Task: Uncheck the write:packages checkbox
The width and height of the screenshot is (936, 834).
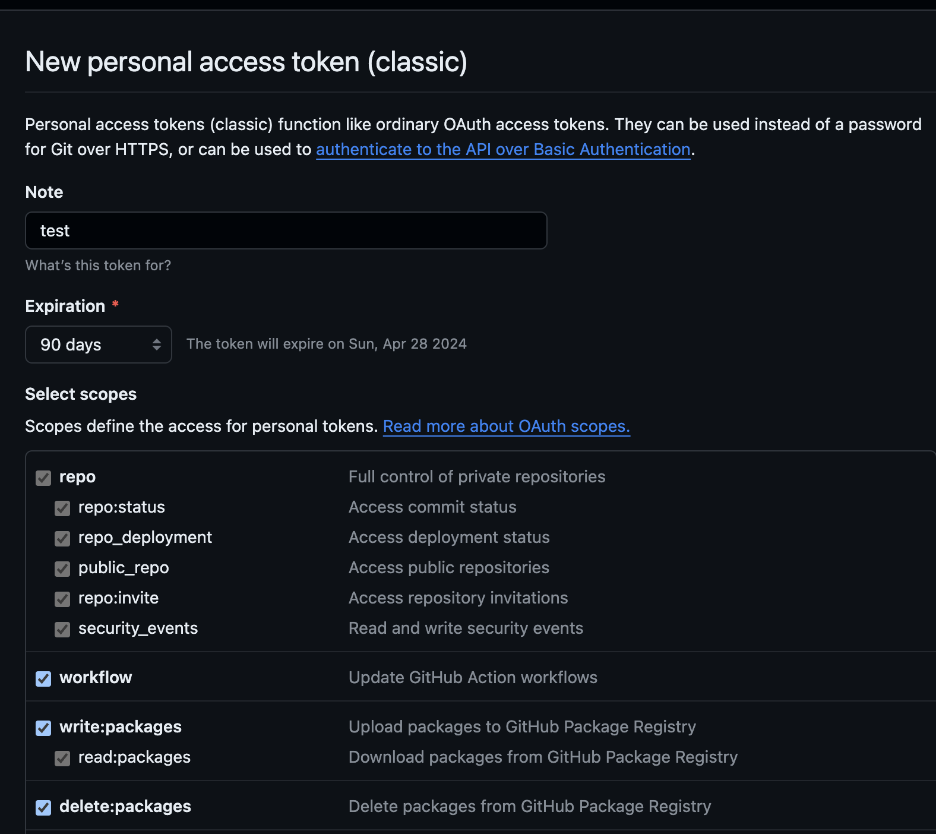Action: [43, 728]
